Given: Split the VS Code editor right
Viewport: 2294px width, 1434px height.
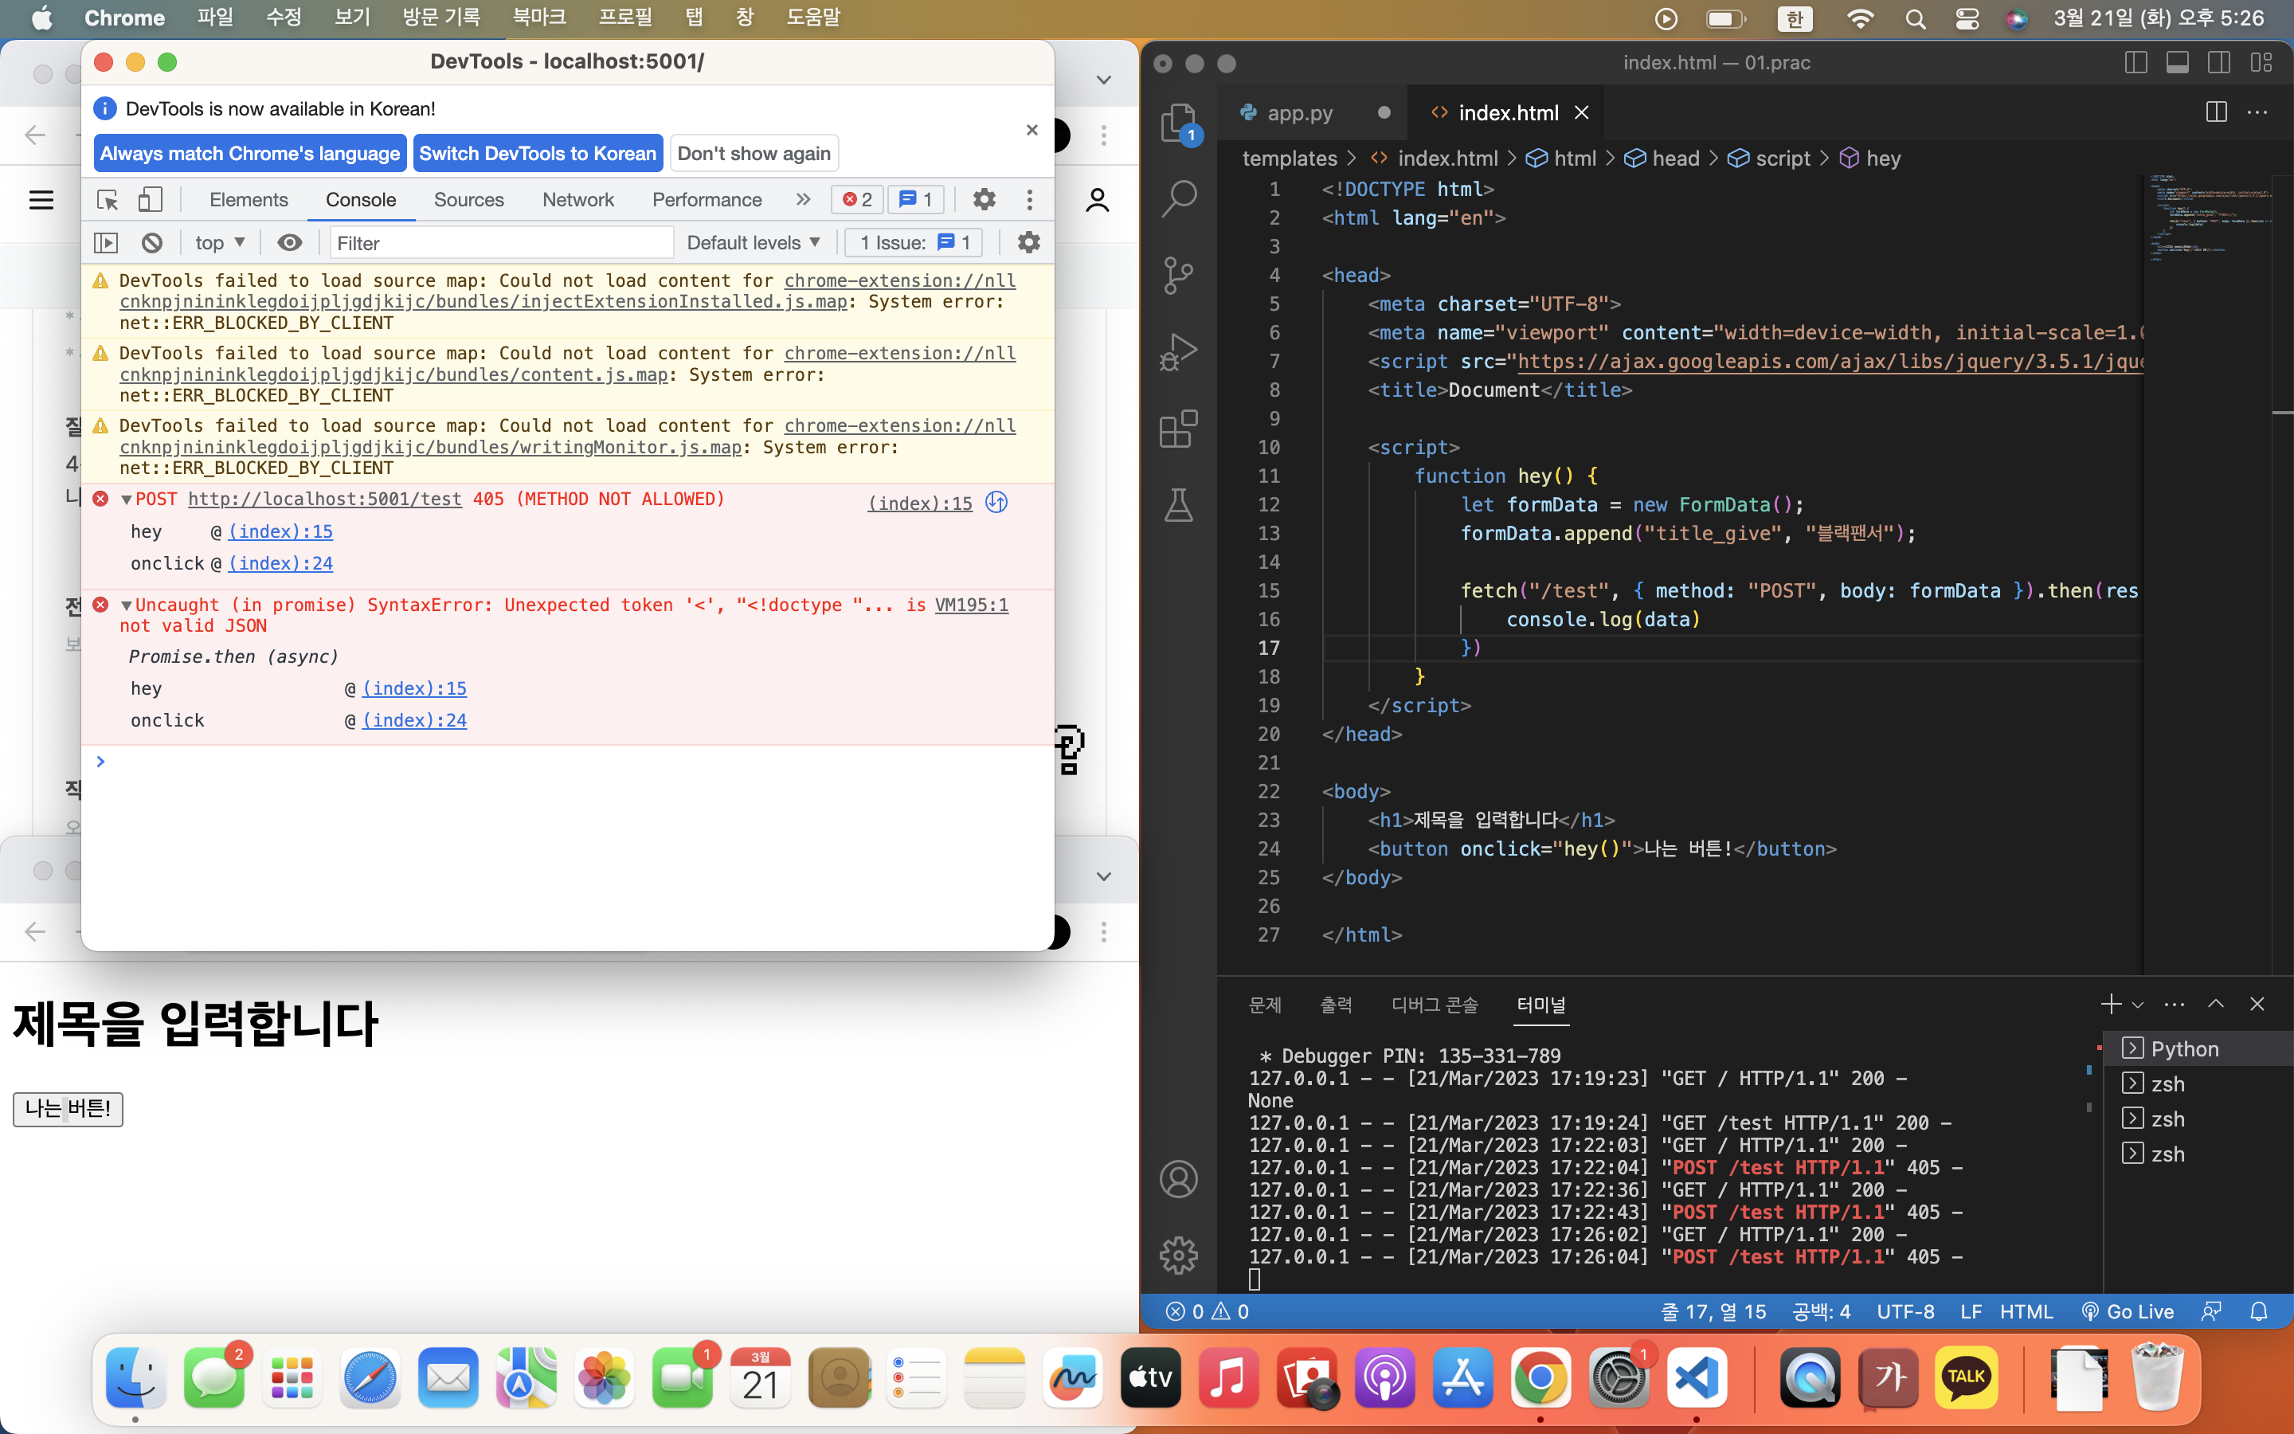Looking at the screenshot, I should pyautogui.click(x=2216, y=112).
